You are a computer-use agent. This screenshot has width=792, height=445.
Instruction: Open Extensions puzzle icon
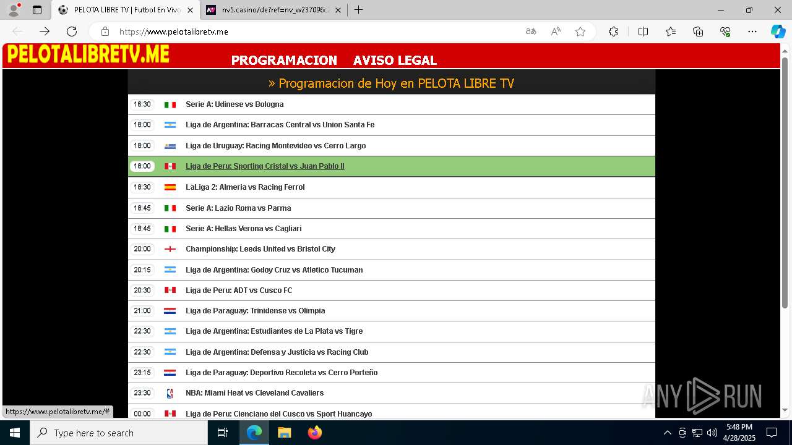[x=613, y=32]
